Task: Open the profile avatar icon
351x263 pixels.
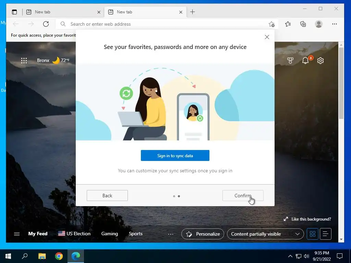Action: 318,24
